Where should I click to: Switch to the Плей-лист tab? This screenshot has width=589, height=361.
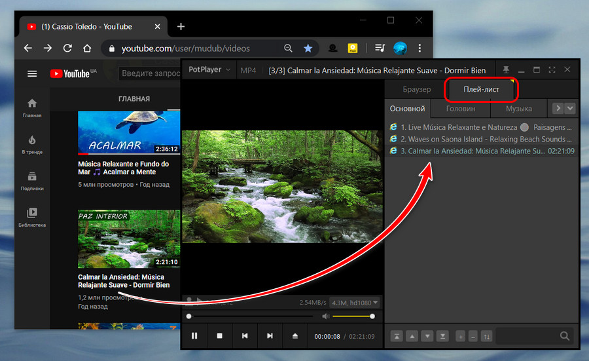pos(481,90)
